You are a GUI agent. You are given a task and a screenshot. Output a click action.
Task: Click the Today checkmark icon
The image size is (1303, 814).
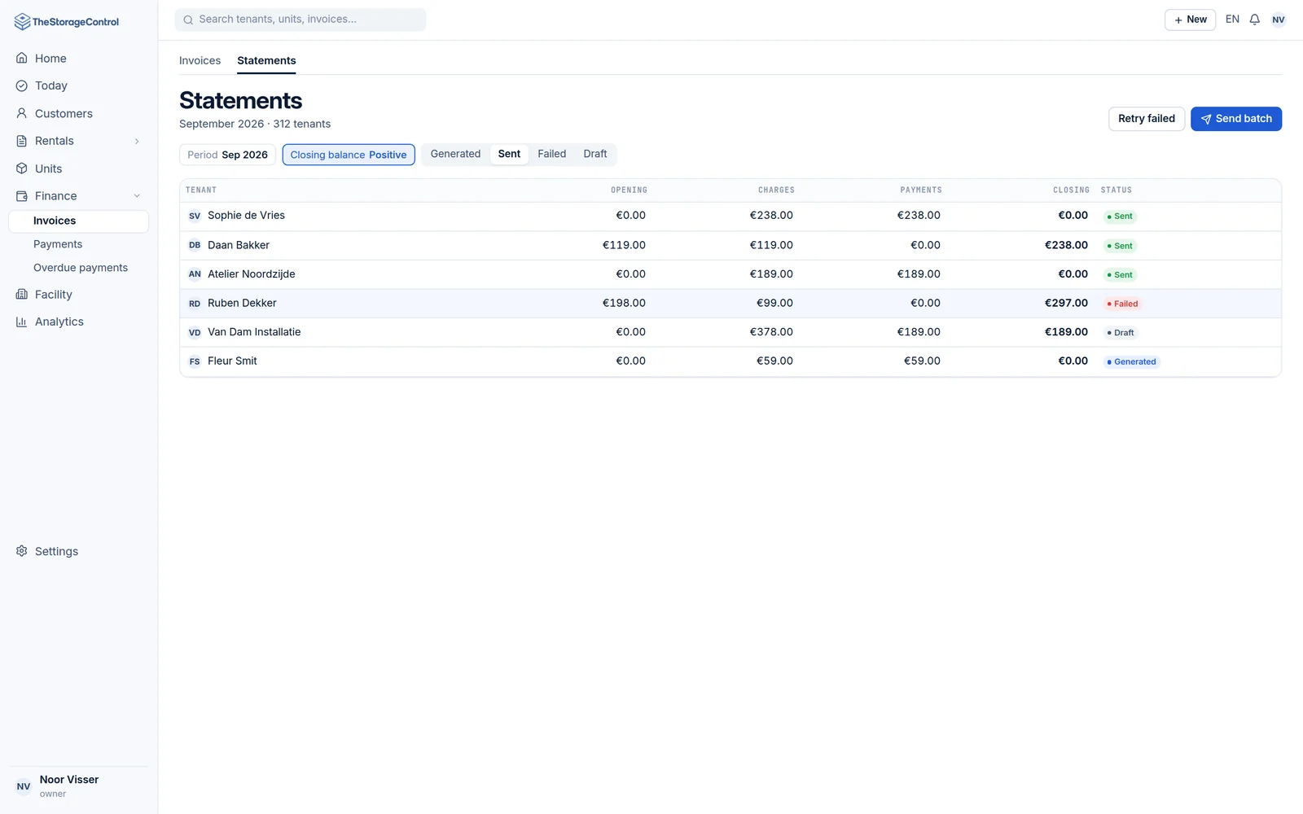point(22,85)
